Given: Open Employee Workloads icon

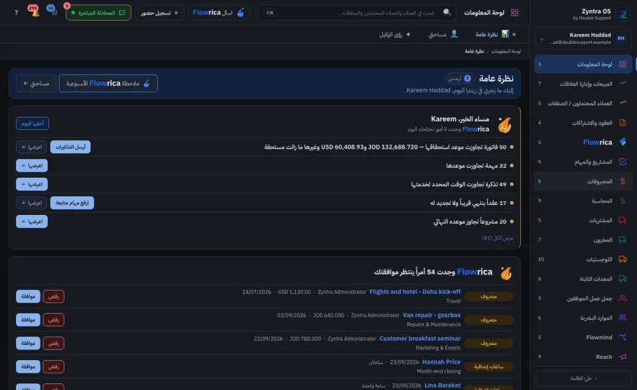Looking at the screenshot, I should 622,298.
